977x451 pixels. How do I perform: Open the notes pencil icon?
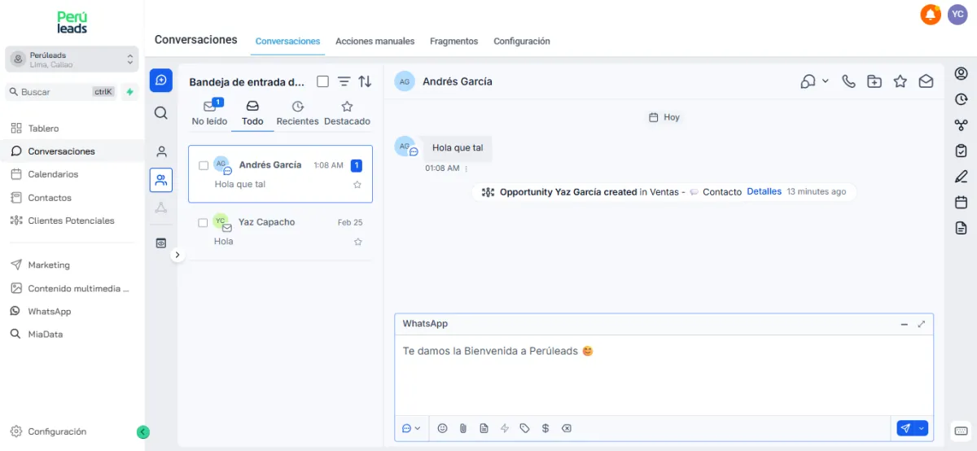tap(961, 177)
